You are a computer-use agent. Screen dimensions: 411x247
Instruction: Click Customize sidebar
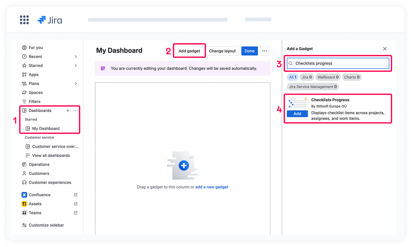click(46, 225)
